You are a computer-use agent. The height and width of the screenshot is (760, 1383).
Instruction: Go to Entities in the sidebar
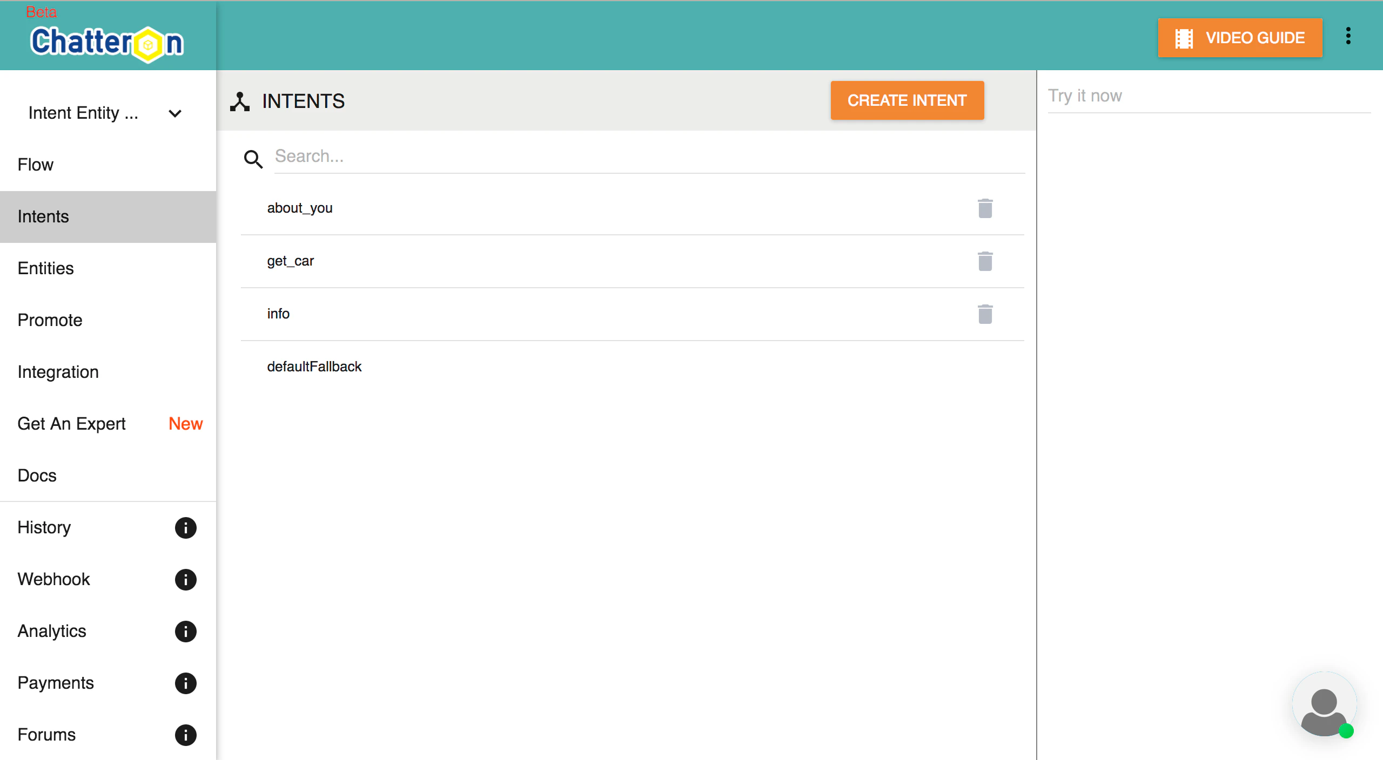click(46, 268)
